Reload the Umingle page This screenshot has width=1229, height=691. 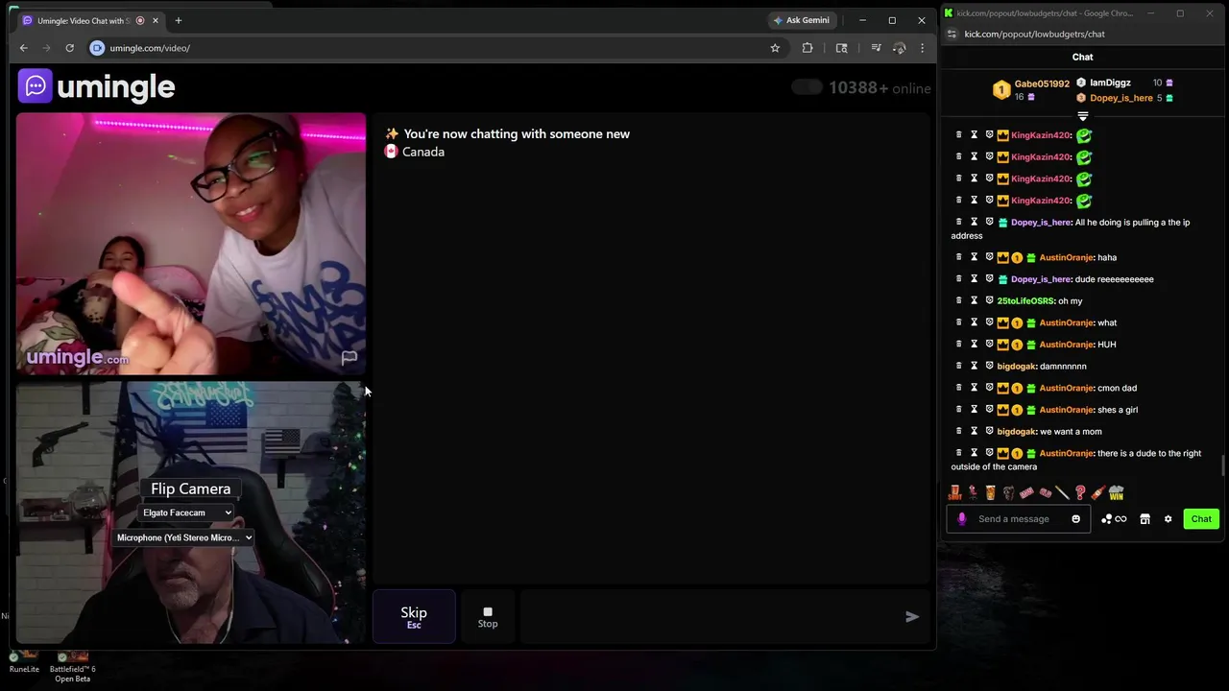click(69, 48)
